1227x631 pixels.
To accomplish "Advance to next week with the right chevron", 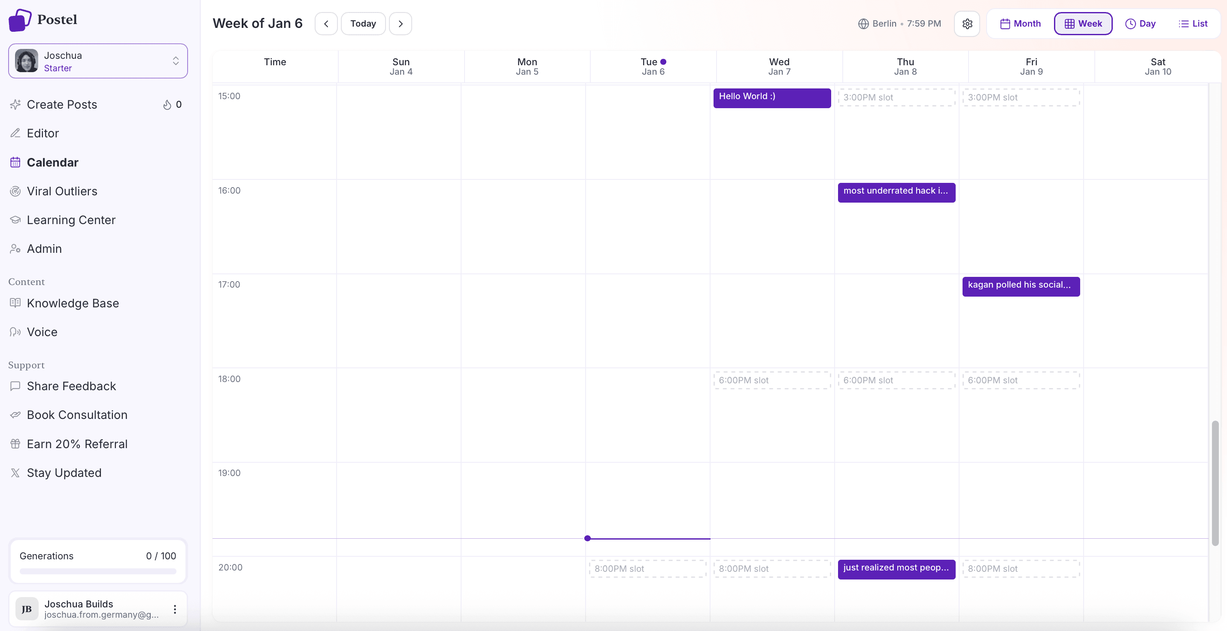I will (x=401, y=24).
